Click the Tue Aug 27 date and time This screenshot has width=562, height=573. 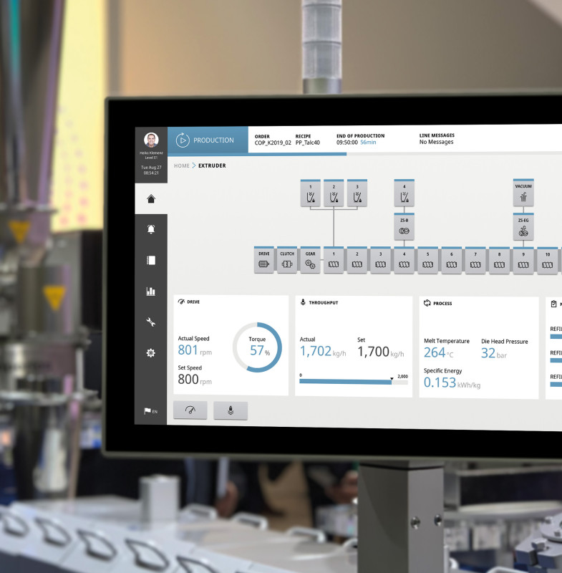coord(151,170)
